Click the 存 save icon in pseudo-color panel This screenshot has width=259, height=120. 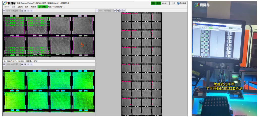pyautogui.click(x=22, y=65)
